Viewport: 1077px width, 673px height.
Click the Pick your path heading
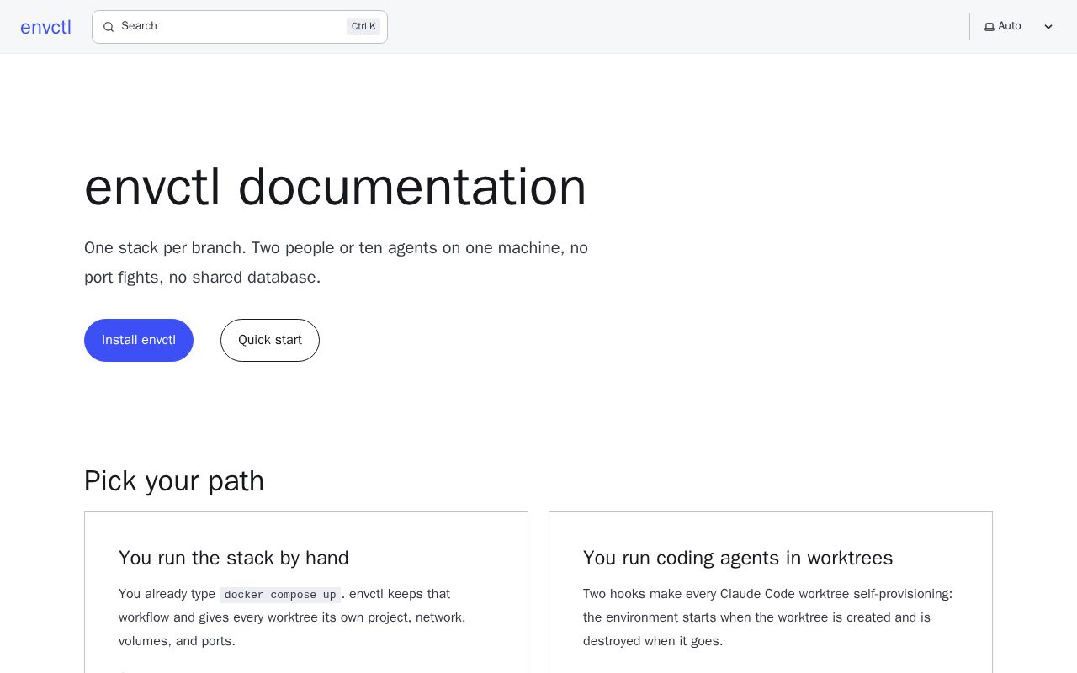174,481
